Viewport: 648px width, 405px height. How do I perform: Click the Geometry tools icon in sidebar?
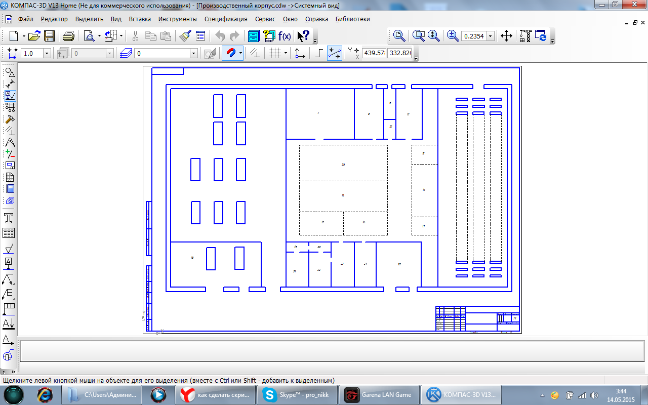[x=10, y=72]
